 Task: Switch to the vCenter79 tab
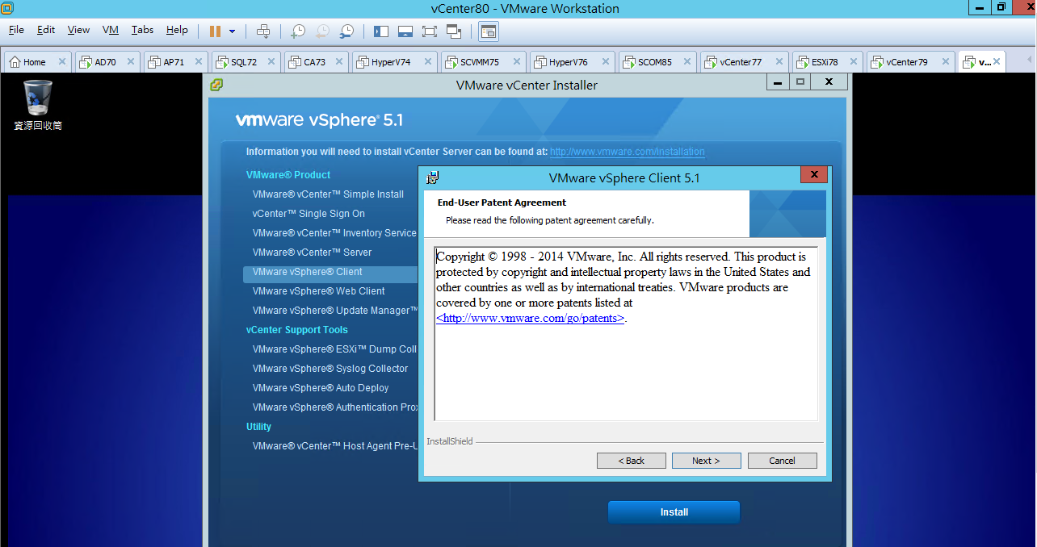(910, 61)
